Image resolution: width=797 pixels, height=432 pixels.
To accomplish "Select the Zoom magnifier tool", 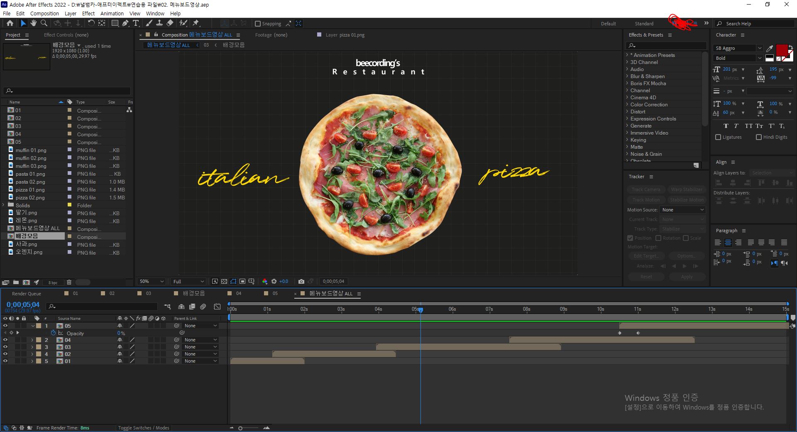I will coord(44,23).
